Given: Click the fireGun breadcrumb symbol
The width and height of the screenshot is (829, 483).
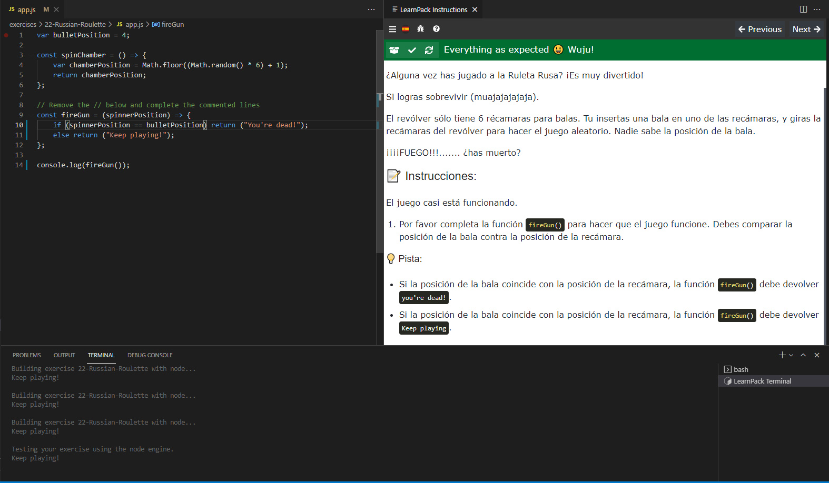Looking at the screenshot, I should (168, 25).
